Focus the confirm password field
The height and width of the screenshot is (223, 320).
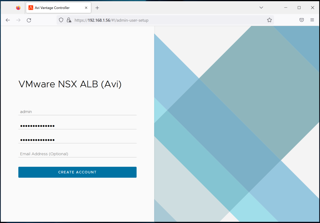77,140
